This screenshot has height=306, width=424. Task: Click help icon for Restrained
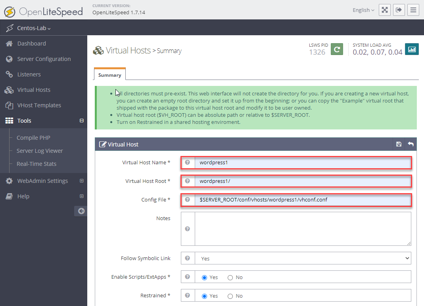click(x=187, y=295)
